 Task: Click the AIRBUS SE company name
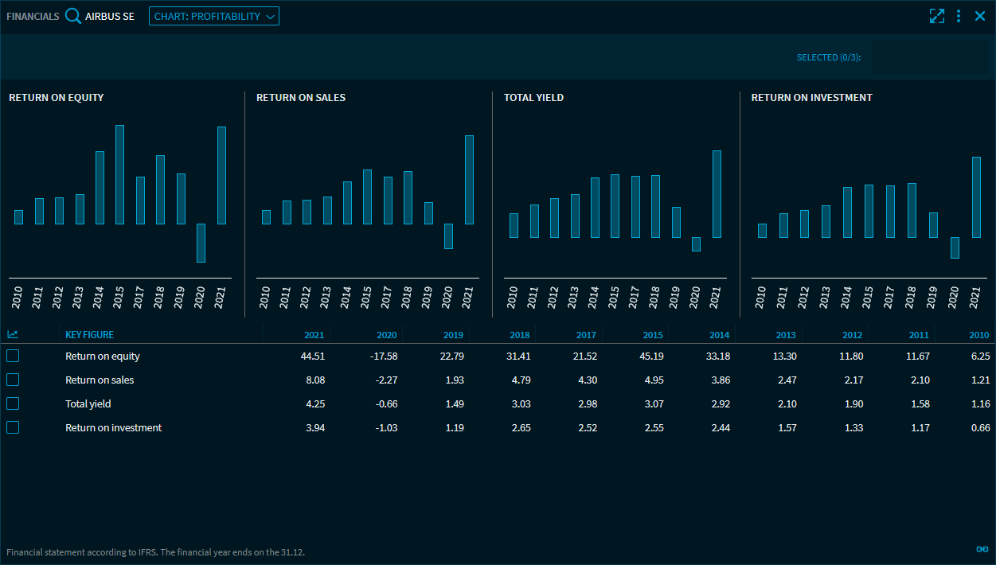(x=110, y=16)
